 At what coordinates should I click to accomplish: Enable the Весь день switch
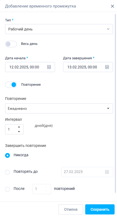(x=11, y=44)
